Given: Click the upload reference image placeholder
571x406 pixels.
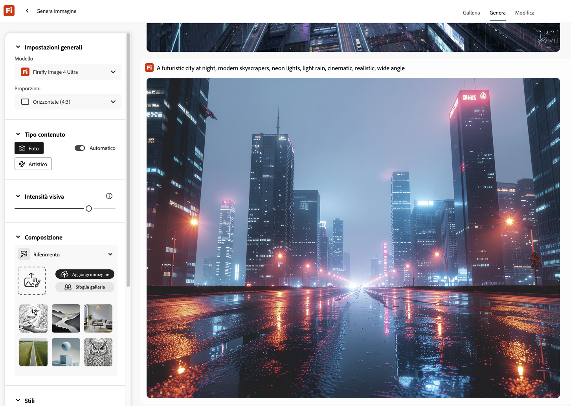Looking at the screenshot, I should click(x=32, y=281).
